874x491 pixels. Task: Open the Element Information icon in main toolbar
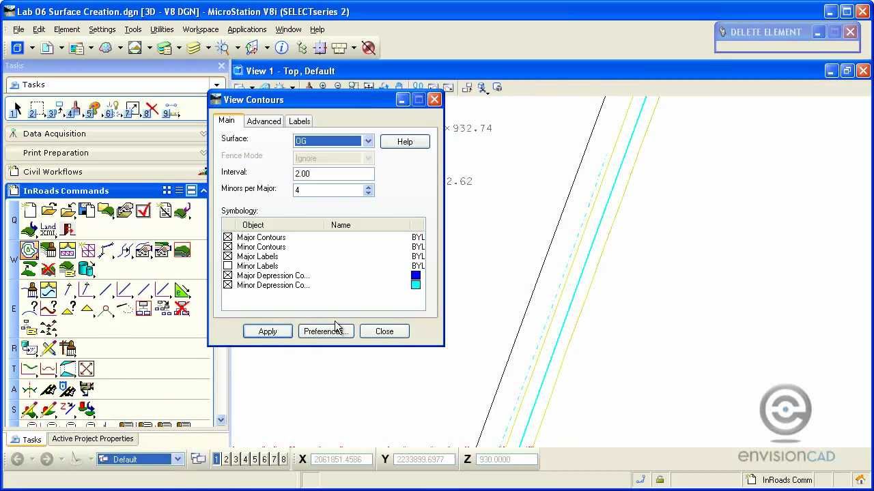(x=281, y=48)
